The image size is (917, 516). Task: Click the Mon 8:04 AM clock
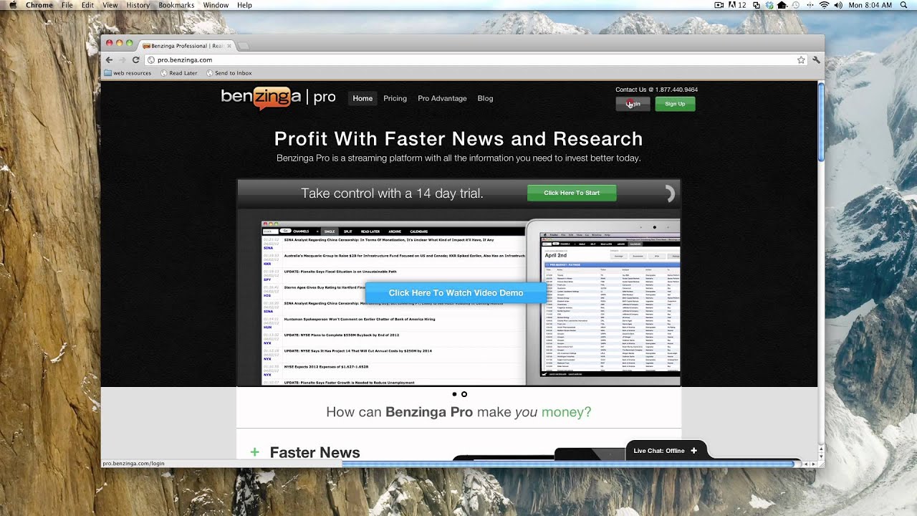[870, 5]
